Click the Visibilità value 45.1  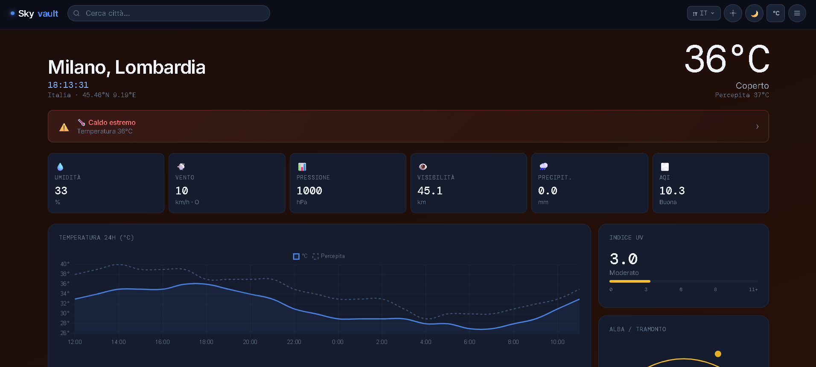[430, 191]
